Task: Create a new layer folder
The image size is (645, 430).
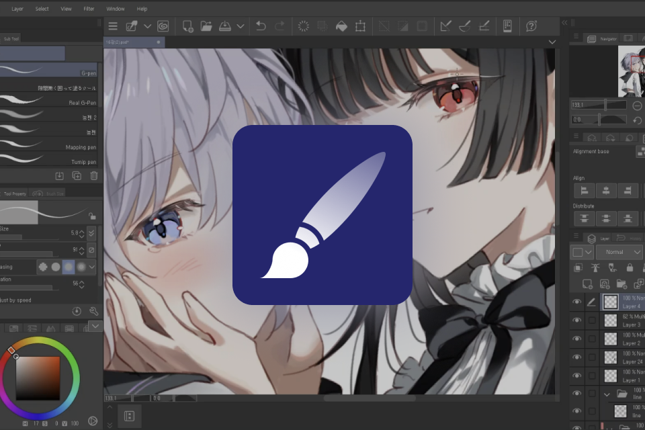Action: [x=621, y=284]
